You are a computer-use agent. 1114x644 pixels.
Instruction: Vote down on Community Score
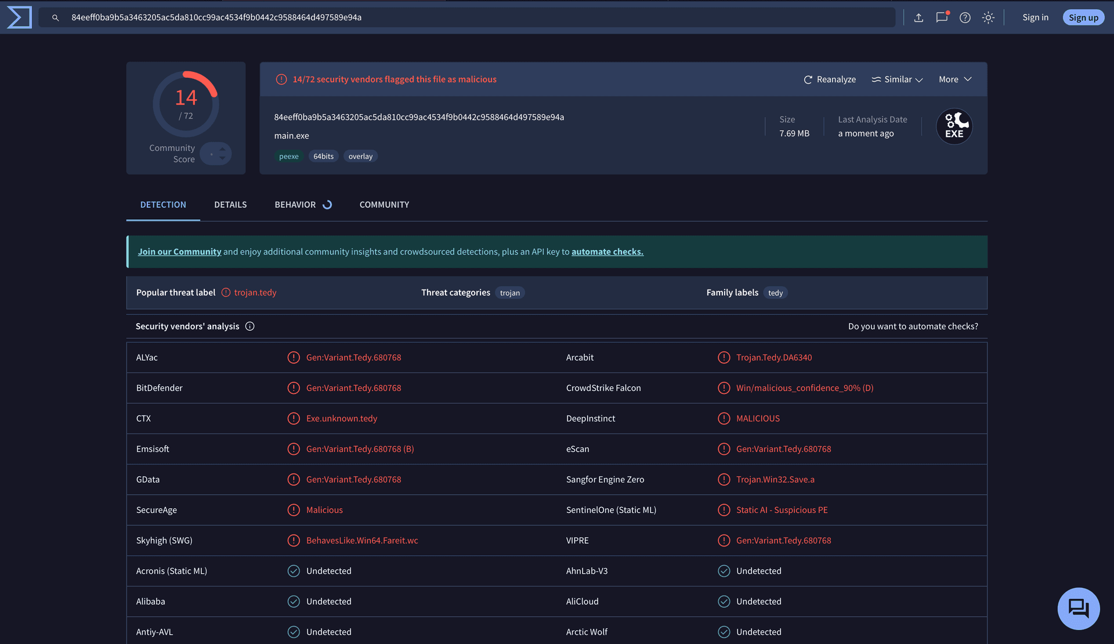coord(222,158)
